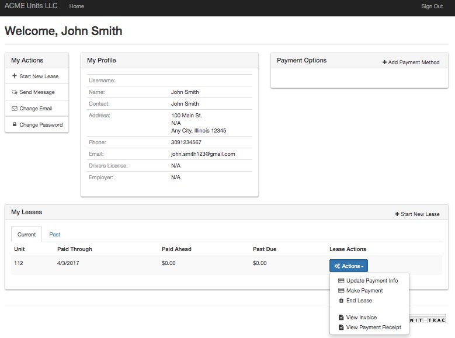Click Start New Lease in My Leases header
This screenshot has height=338, width=455.
(417, 214)
